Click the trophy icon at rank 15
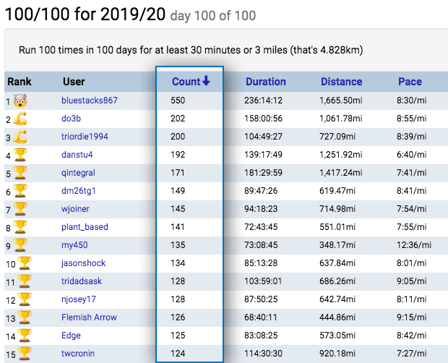Image resolution: width=448 pixels, height=363 pixels. pos(25,354)
